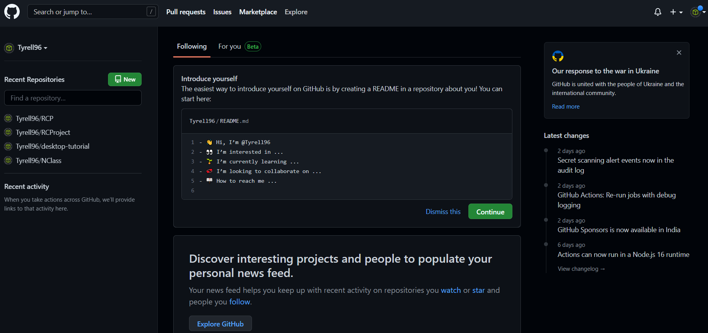Close the Ukraine response notice
Screen dimensions: 708x333
pyautogui.click(x=679, y=53)
